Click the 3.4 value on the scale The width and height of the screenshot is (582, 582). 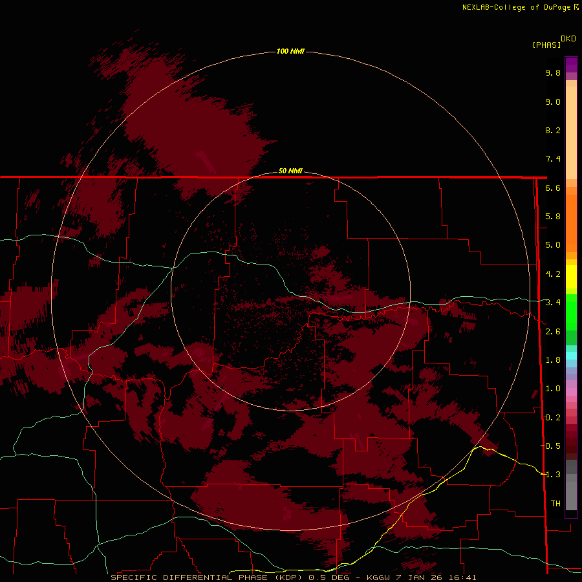553,303
